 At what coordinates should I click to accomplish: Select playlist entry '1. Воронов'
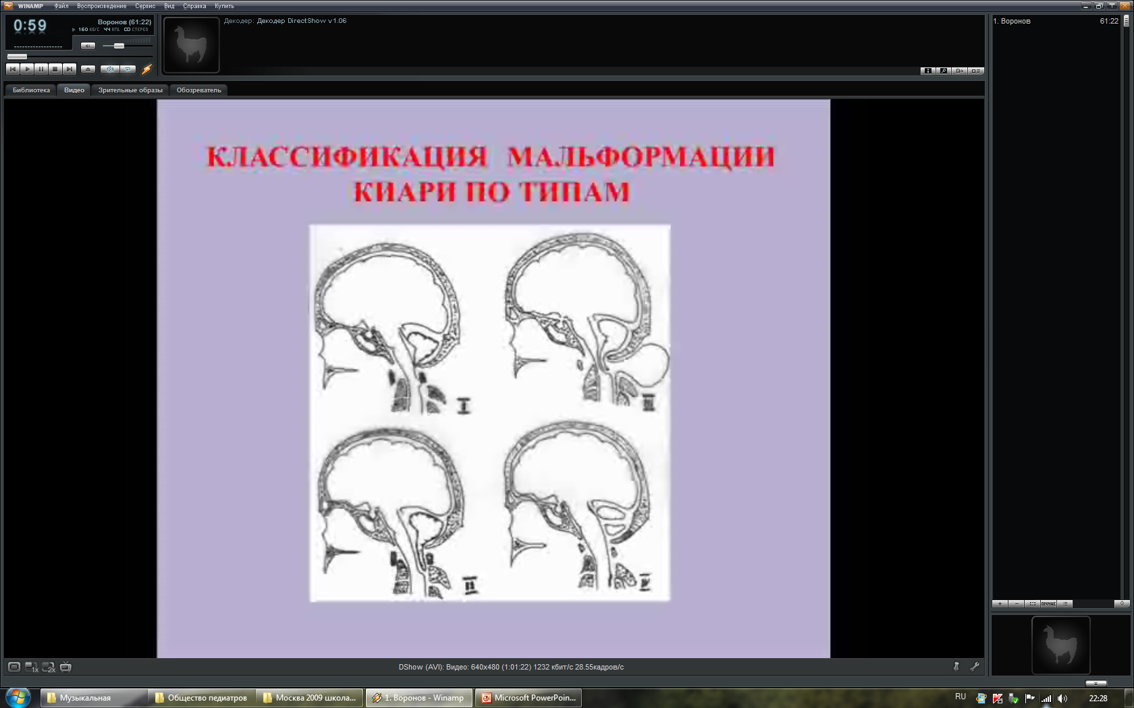pos(1056,21)
